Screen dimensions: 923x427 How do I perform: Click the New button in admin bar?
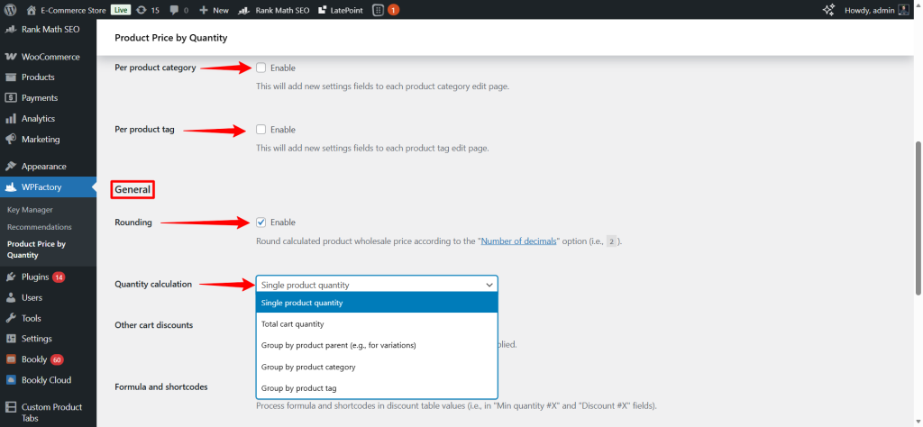[x=214, y=9]
